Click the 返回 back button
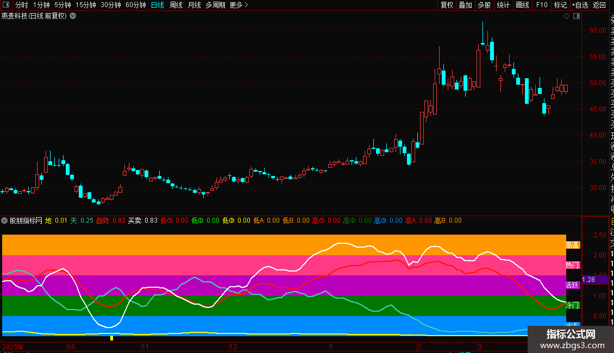 tap(599, 5)
